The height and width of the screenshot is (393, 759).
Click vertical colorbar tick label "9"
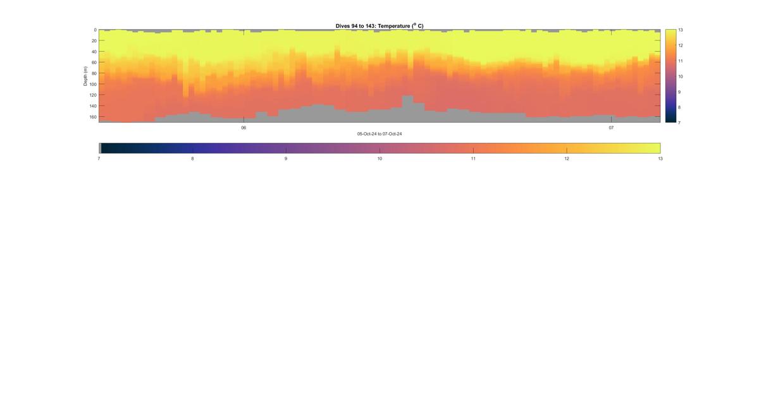680,92
